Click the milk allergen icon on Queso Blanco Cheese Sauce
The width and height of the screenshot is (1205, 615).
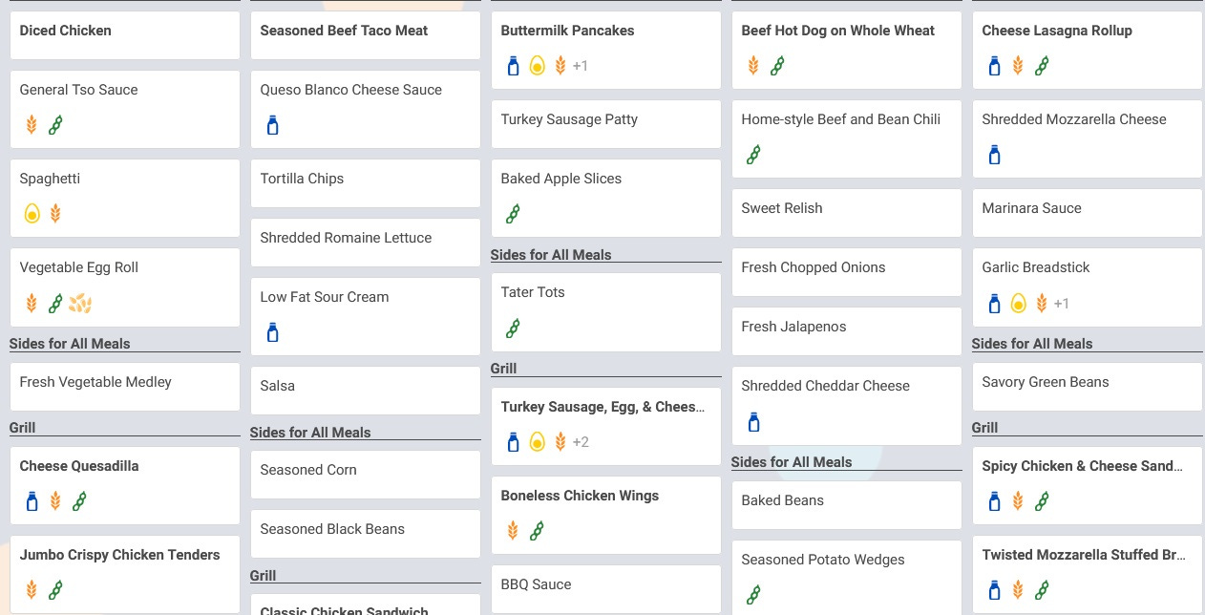coord(272,125)
